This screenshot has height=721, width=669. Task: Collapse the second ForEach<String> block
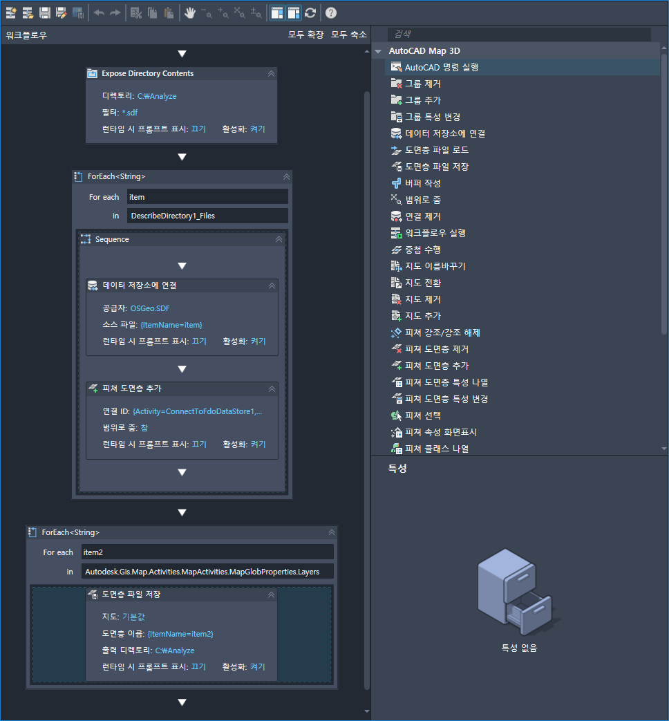332,532
